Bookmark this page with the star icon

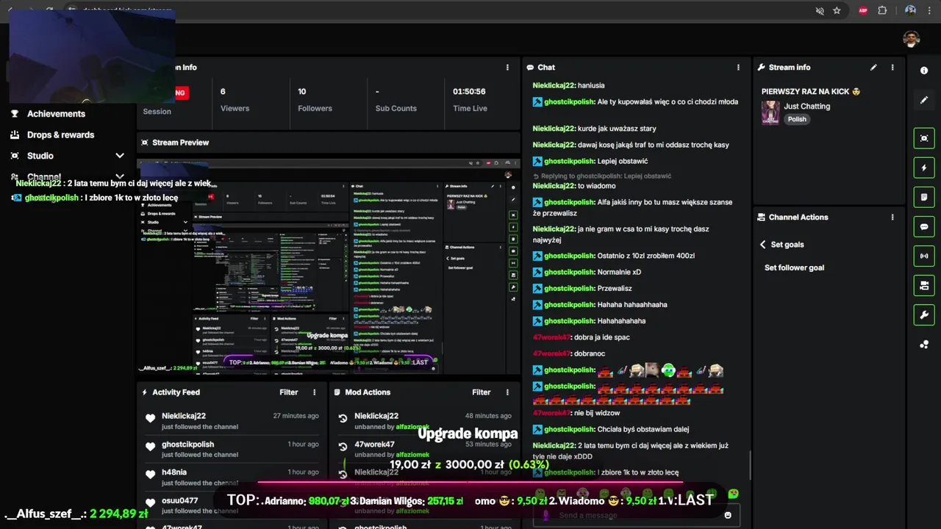837,11
